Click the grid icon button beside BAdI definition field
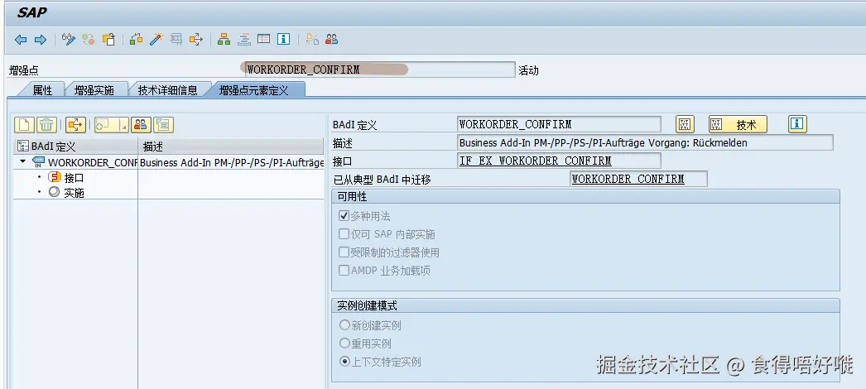Screen dimensions: 866x389 tap(685, 125)
